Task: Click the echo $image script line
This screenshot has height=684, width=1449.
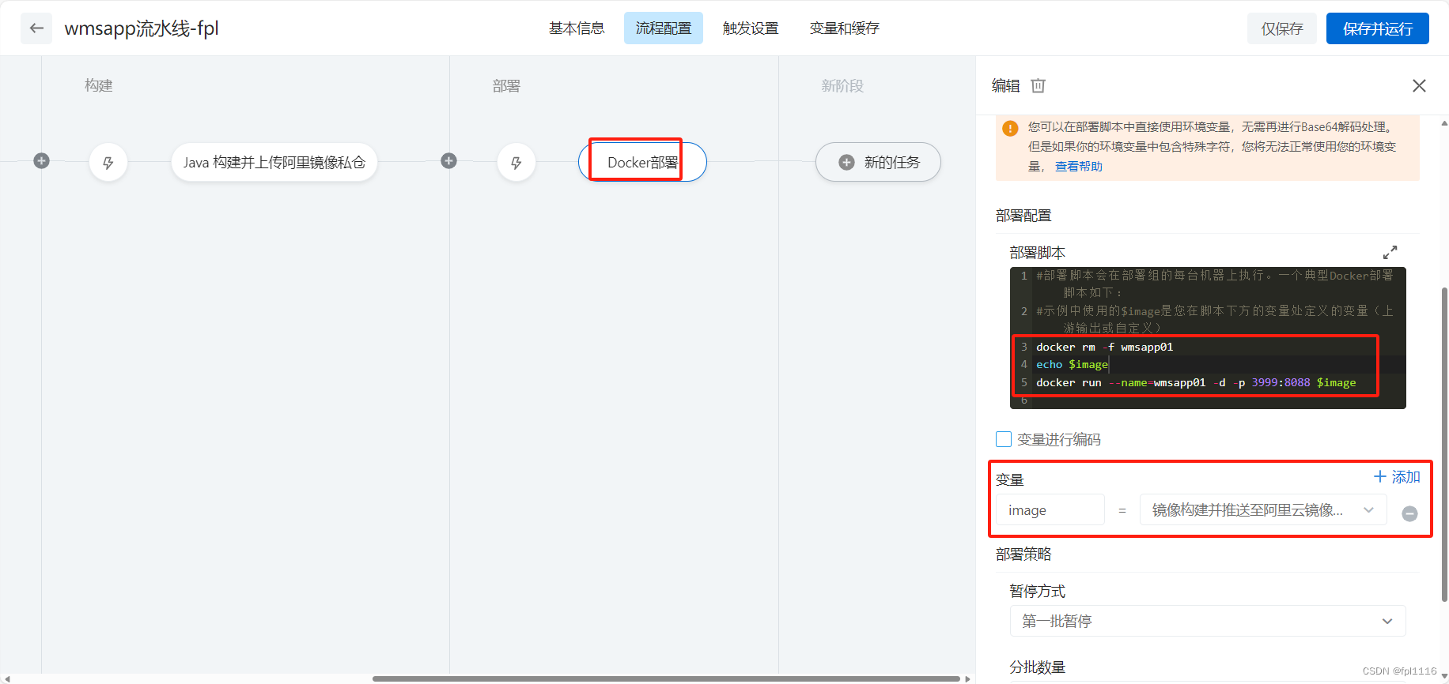Action: [x=1072, y=364]
